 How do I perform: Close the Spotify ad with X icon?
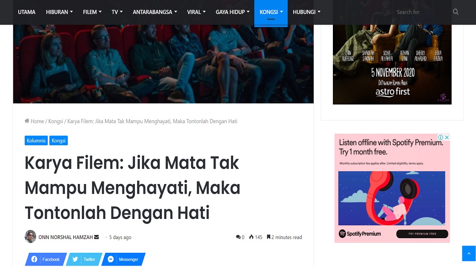[x=447, y=137]
